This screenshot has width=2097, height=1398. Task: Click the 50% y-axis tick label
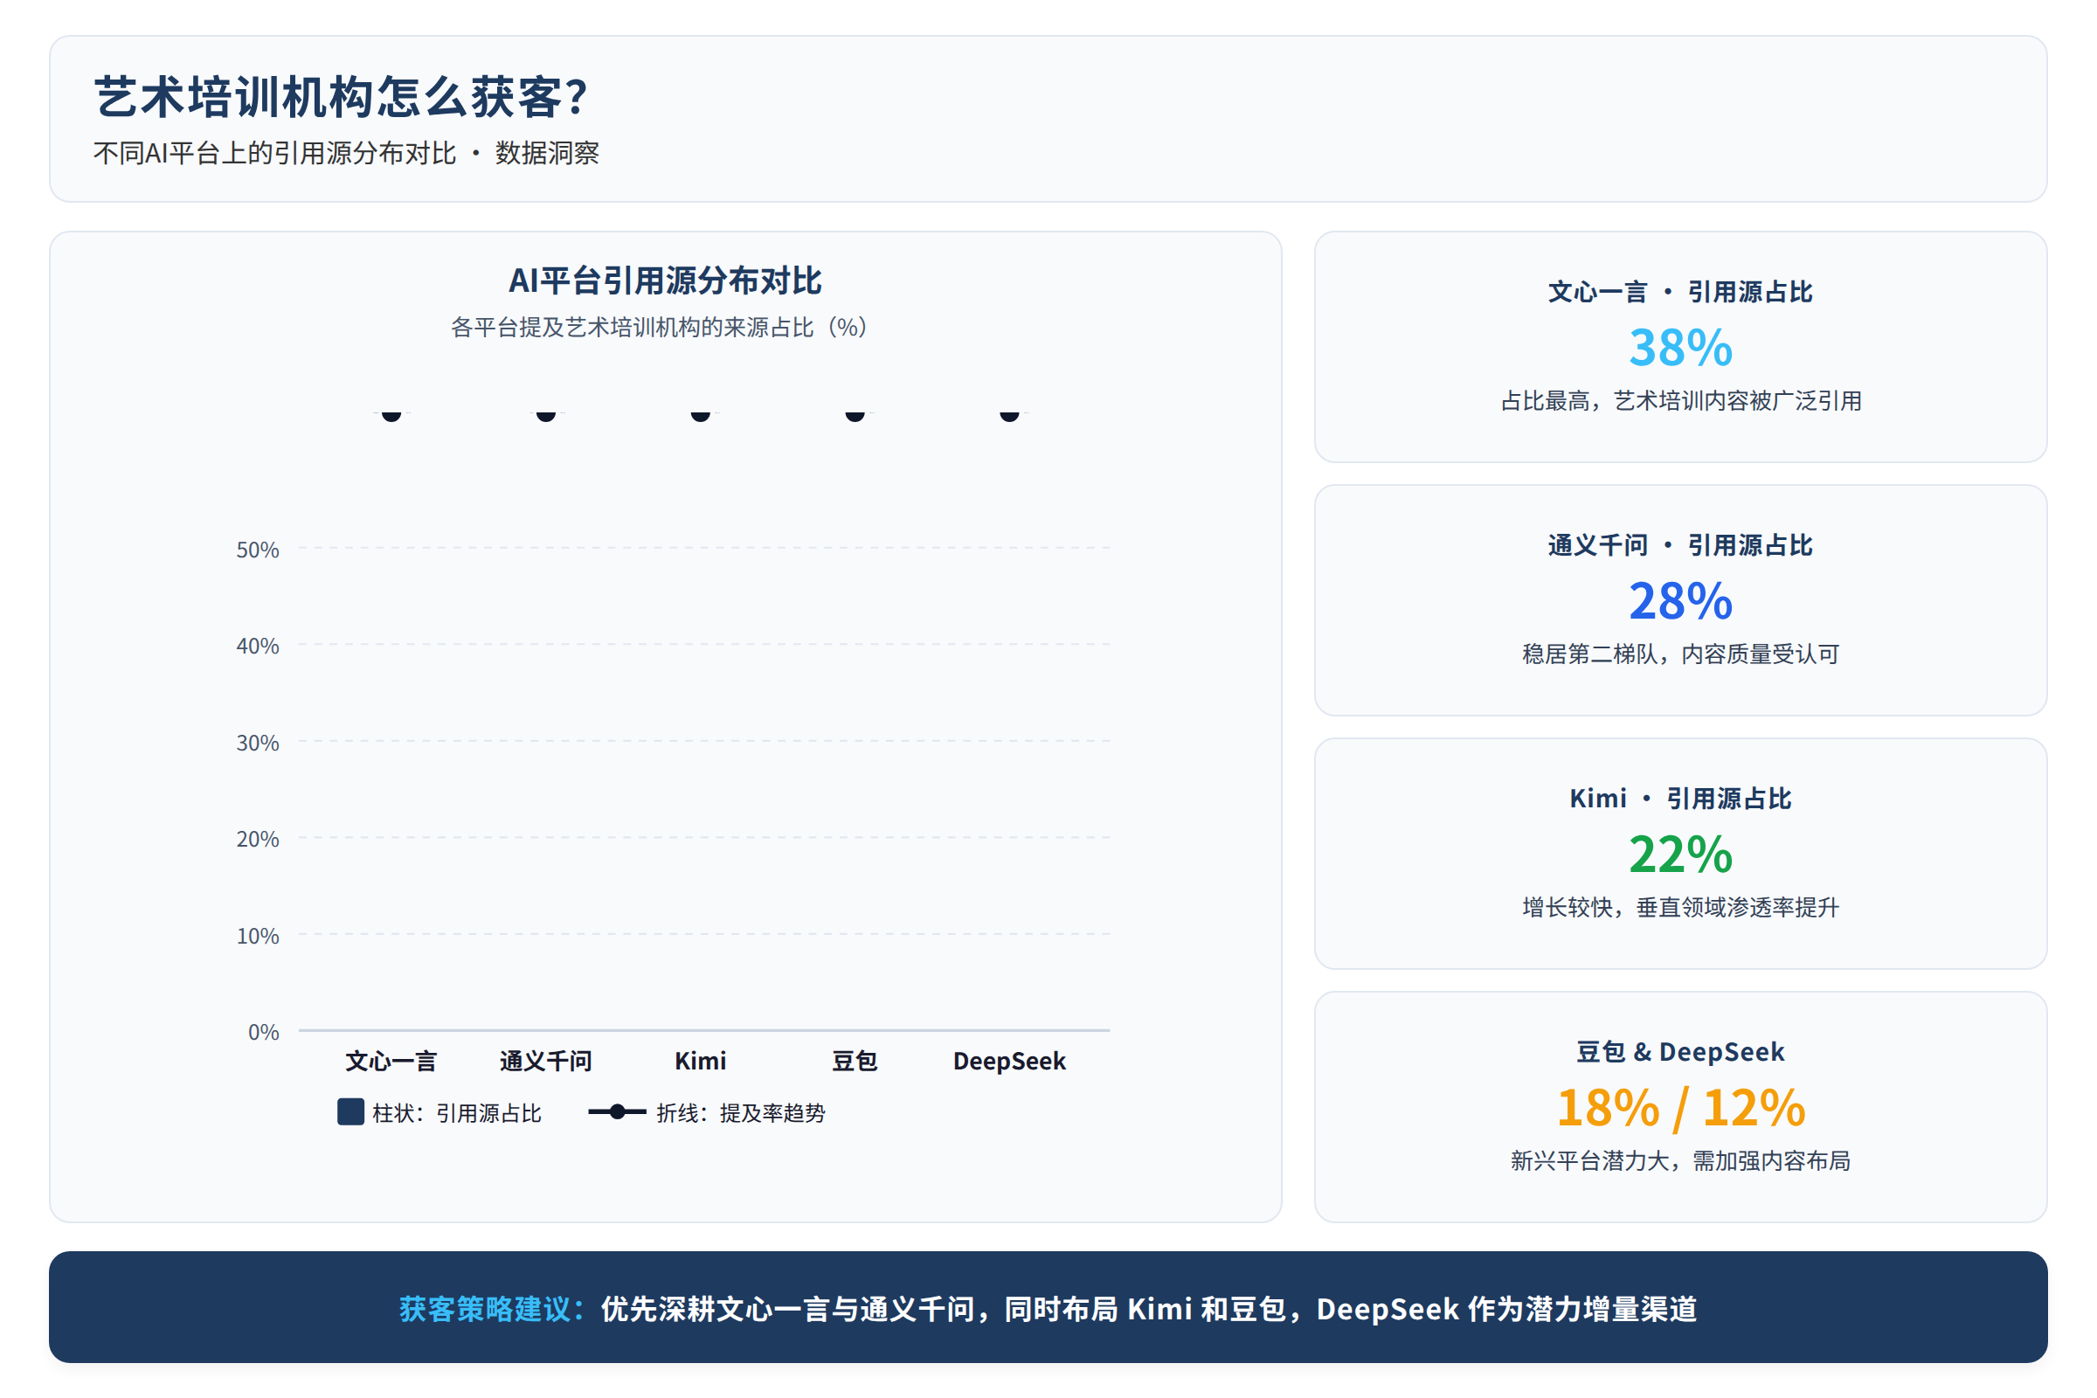258,550
